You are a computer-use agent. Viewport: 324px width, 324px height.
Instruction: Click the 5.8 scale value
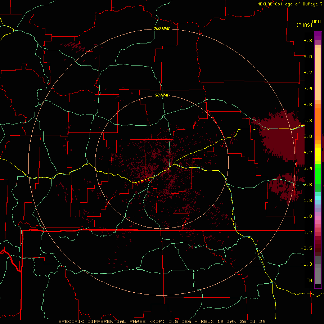click(x=308, y=121)
